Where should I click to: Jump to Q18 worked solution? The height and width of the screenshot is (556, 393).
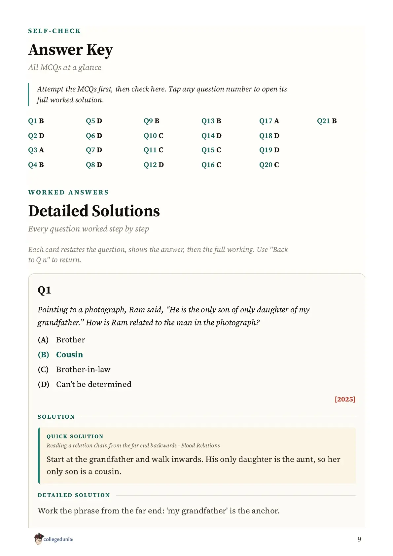tap(269, 136)
